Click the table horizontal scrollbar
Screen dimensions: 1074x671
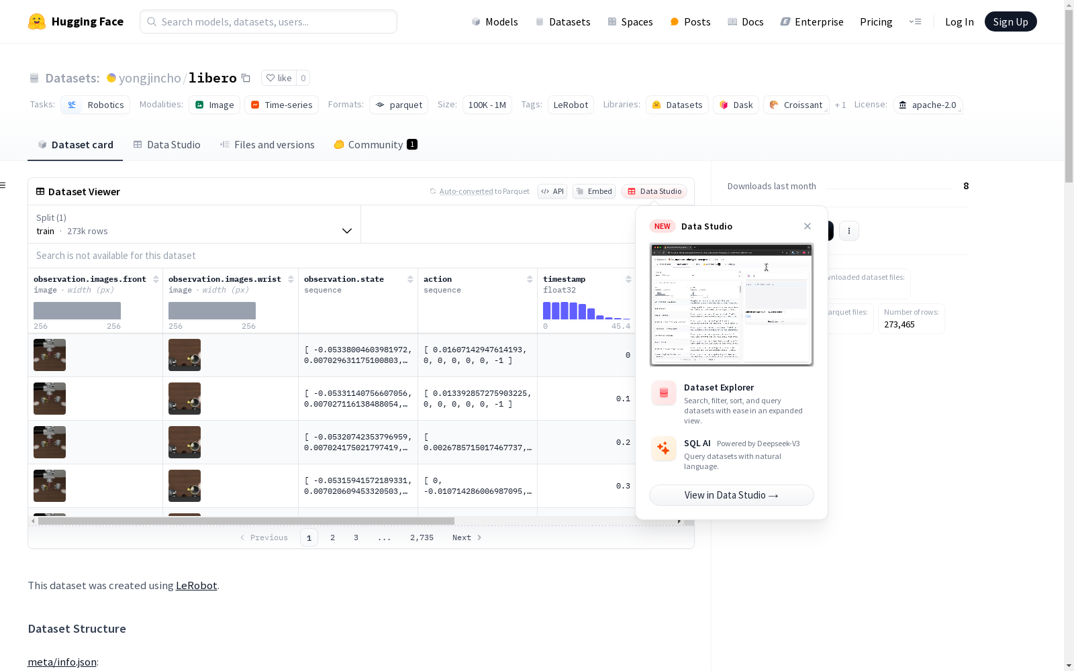[246, 521]
